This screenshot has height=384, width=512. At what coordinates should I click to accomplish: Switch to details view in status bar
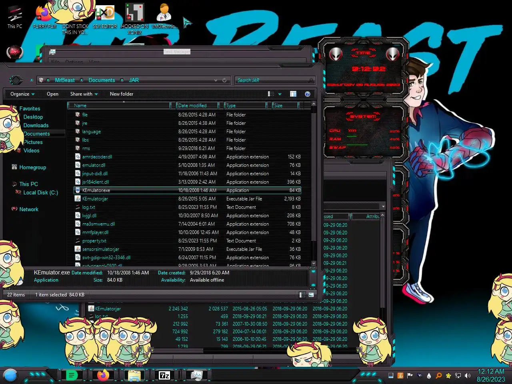tap(302, 295)
